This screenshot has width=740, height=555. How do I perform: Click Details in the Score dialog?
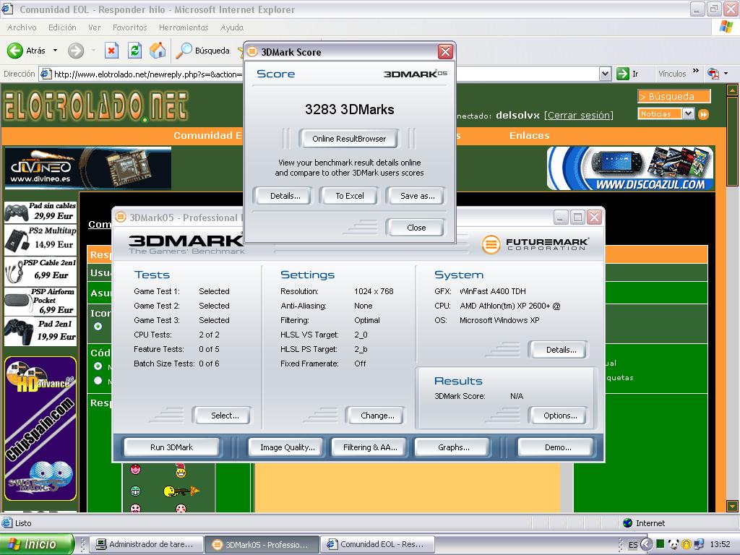tap(285, 196)
